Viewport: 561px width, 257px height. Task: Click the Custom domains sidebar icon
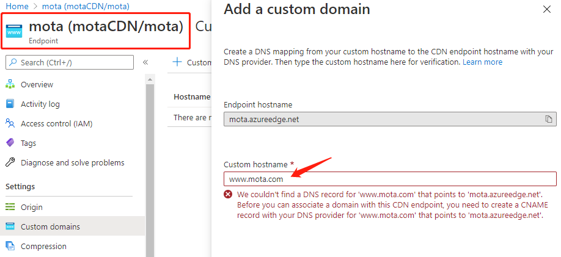coord(10,226)
